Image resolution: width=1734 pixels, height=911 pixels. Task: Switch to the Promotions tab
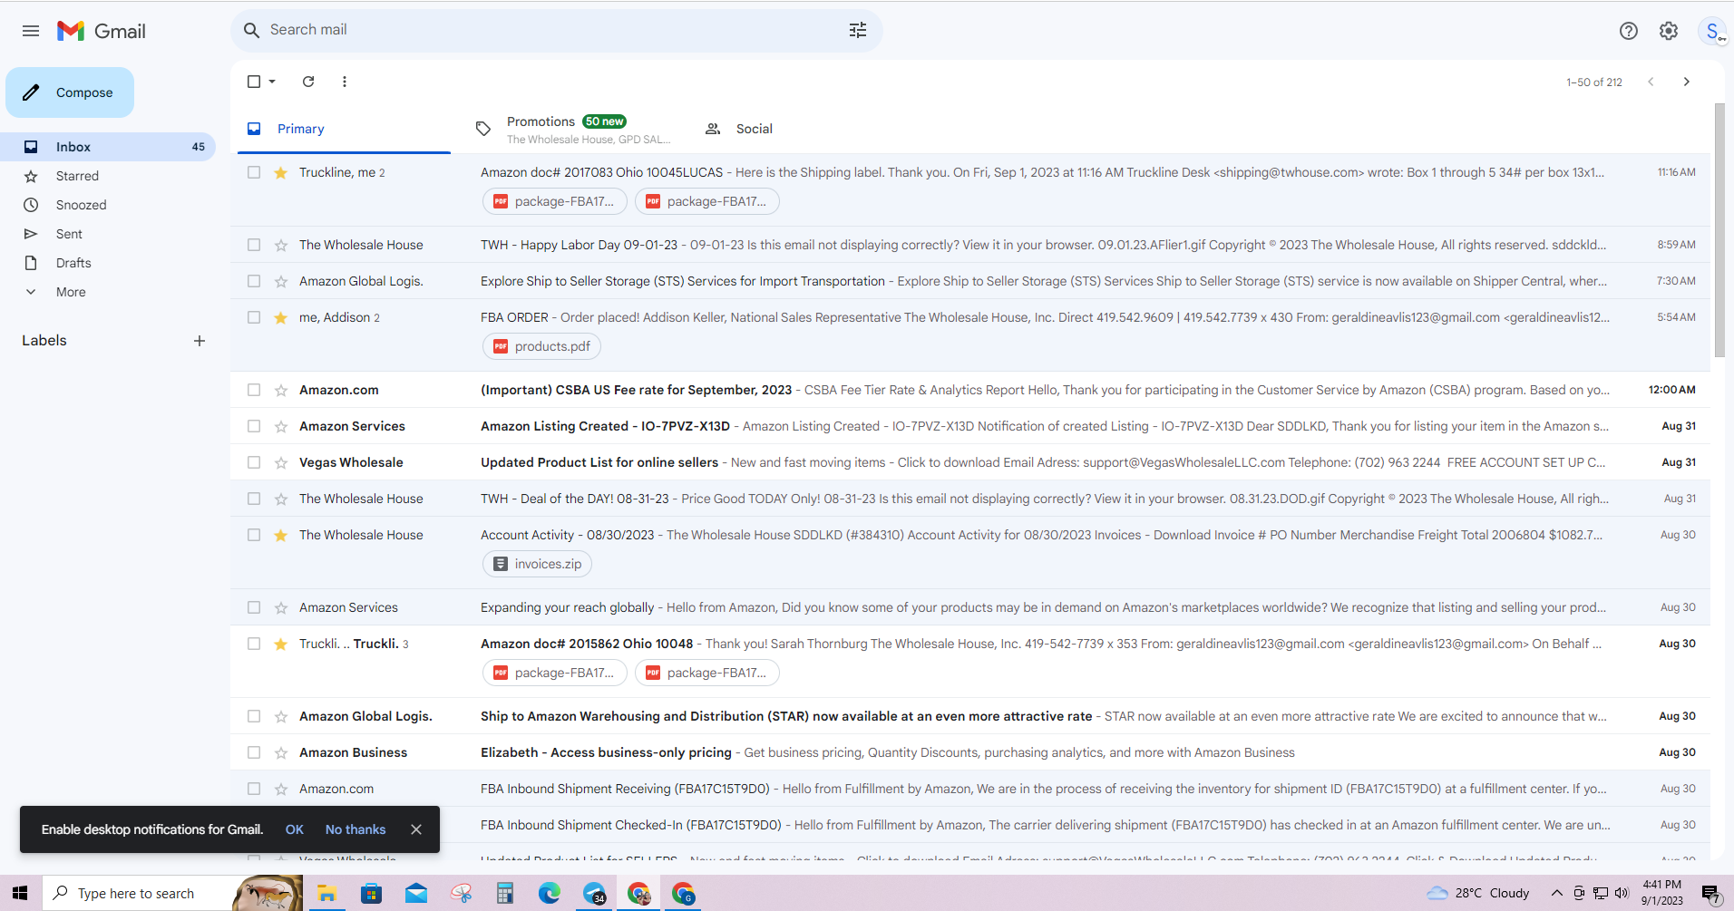pos(573,129)
